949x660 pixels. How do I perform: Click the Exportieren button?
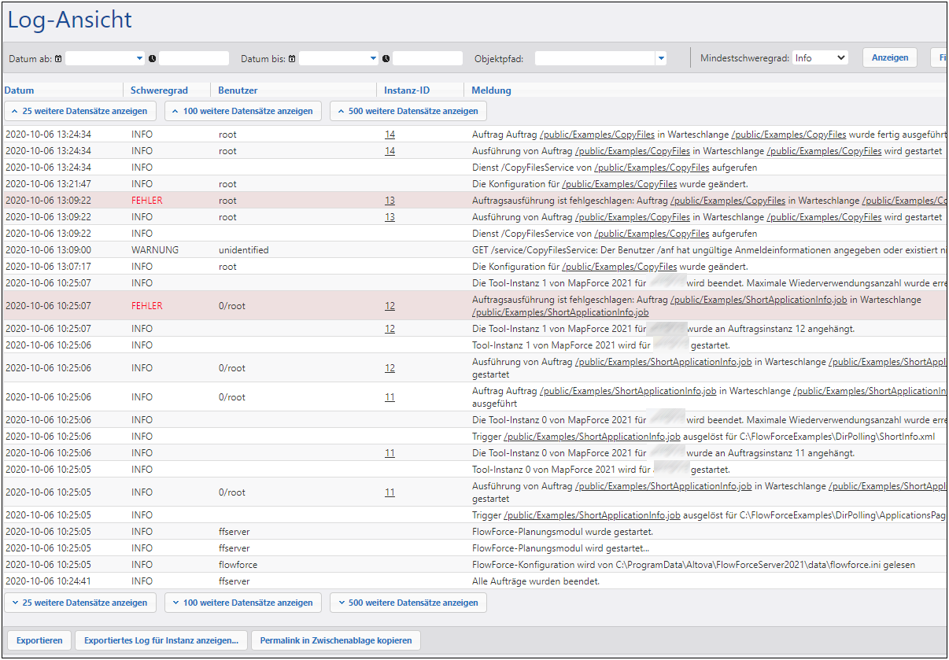(39, 640)
